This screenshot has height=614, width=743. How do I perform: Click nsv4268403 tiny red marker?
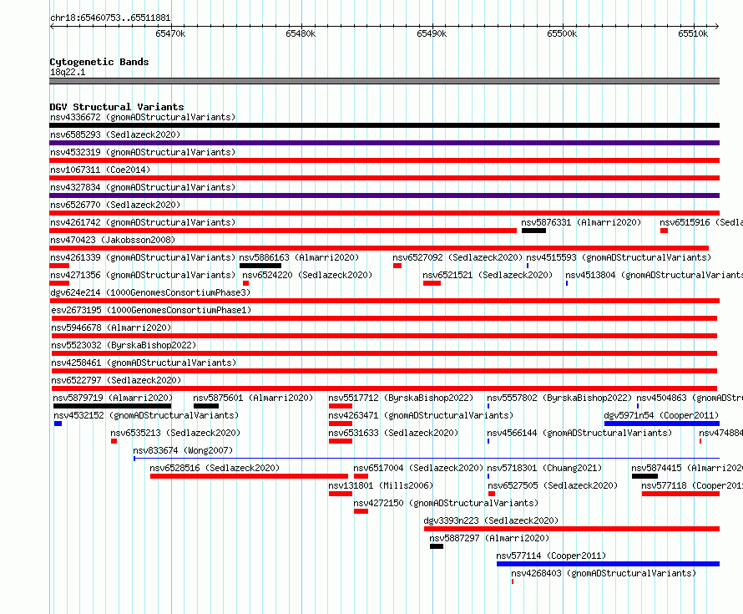click(513, 581)
